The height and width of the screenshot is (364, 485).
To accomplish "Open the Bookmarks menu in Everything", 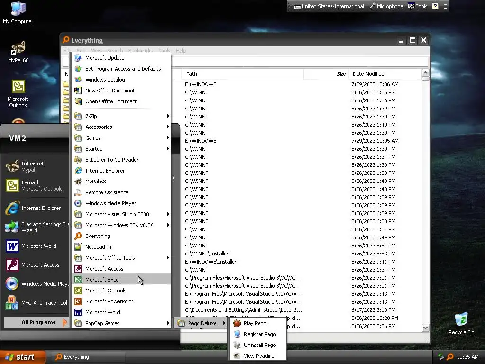I will click(x=140, y=51).
